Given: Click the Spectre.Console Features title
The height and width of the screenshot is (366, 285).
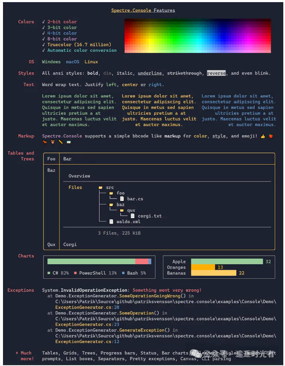Looking at the screenshot, I should [143, 10].
